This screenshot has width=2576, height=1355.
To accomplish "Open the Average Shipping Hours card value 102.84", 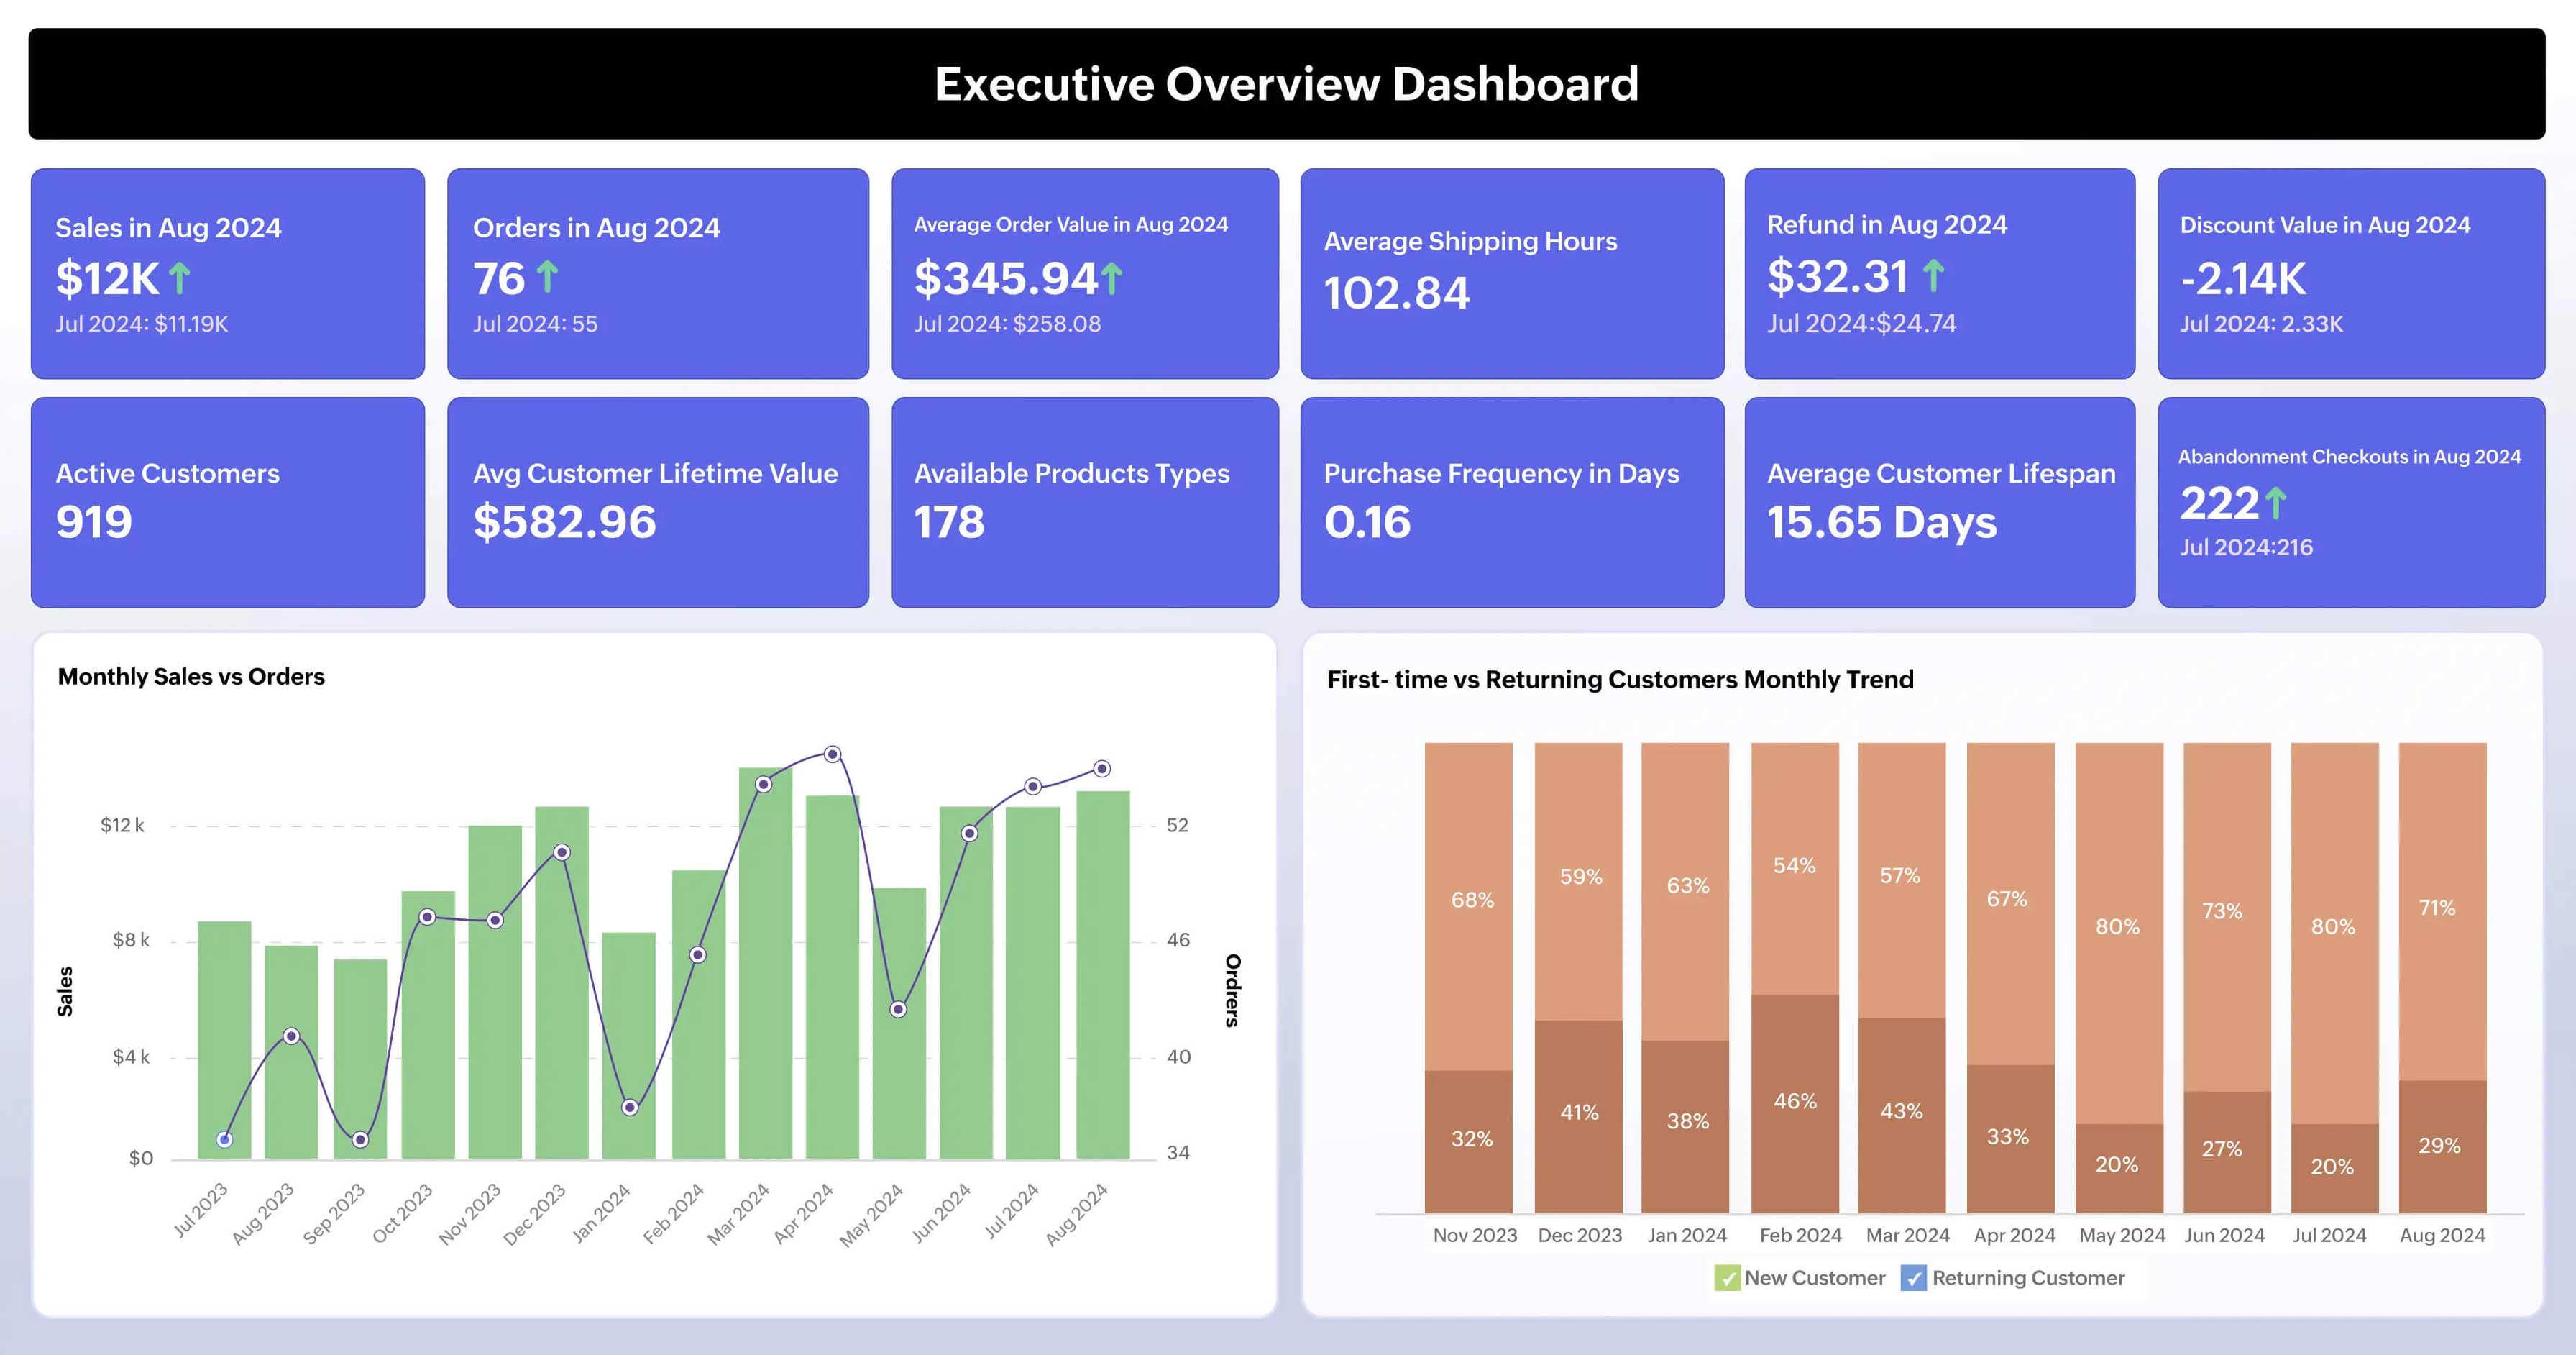I will point(1397,293).
